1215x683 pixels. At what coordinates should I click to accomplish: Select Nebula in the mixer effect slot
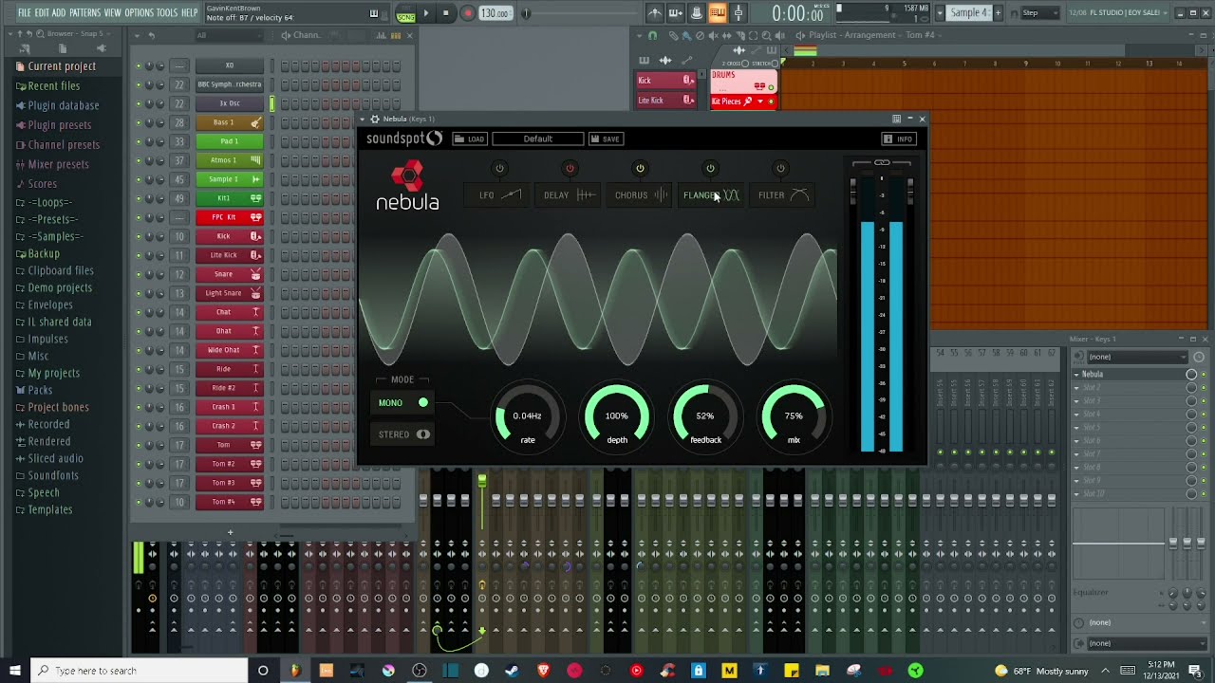1130,375
